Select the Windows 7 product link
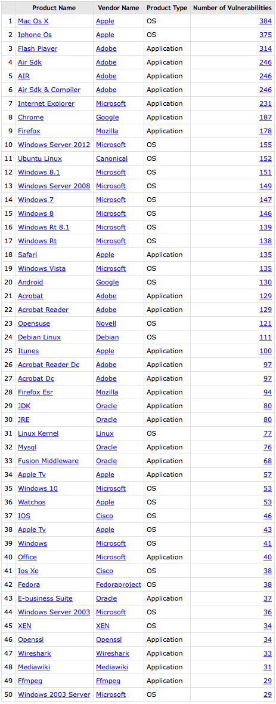 (35, 200)
